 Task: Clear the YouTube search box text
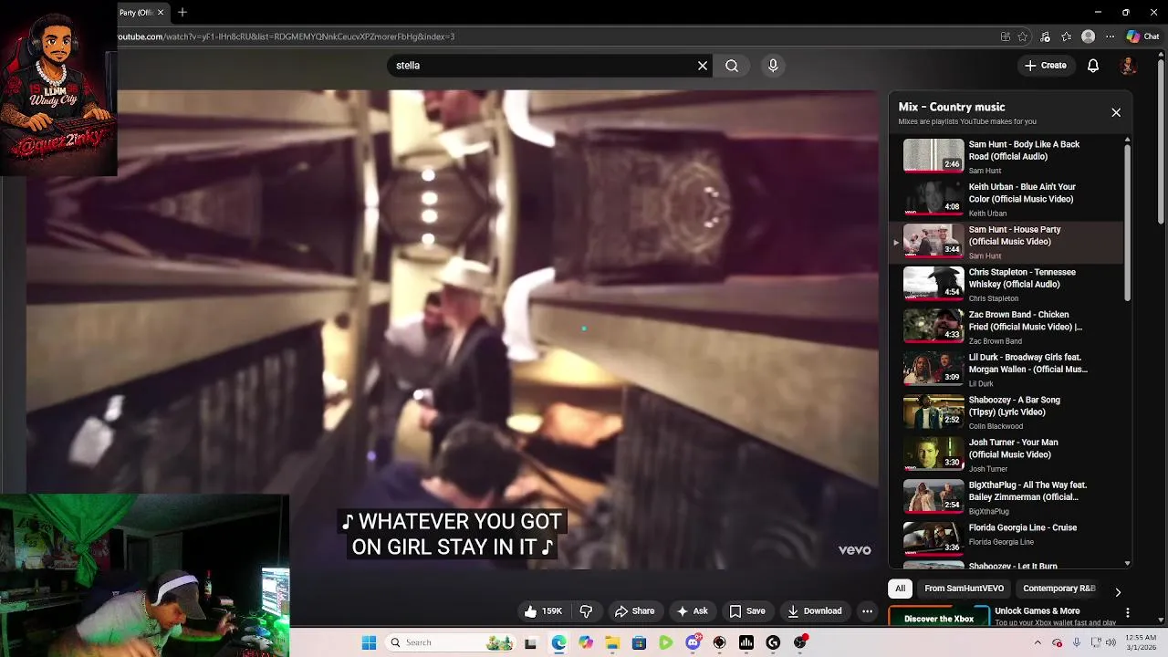[703, 66]
